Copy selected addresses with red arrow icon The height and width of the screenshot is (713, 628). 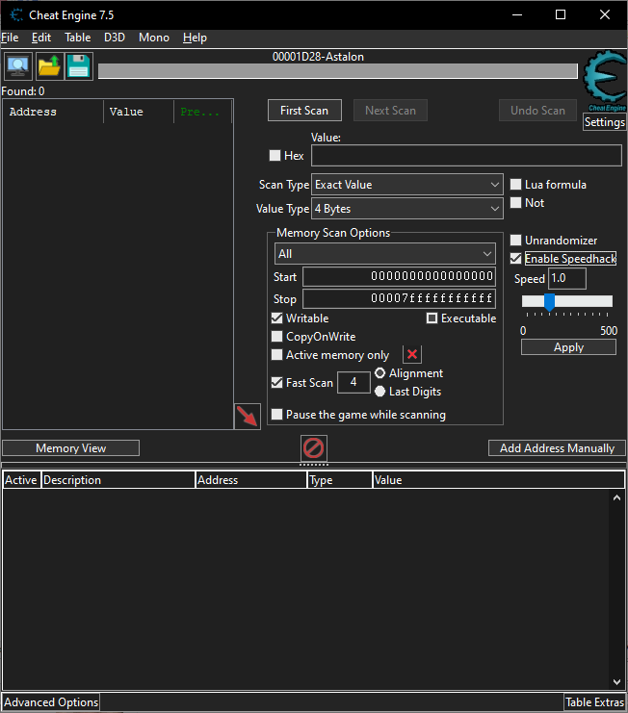point(248,416)
